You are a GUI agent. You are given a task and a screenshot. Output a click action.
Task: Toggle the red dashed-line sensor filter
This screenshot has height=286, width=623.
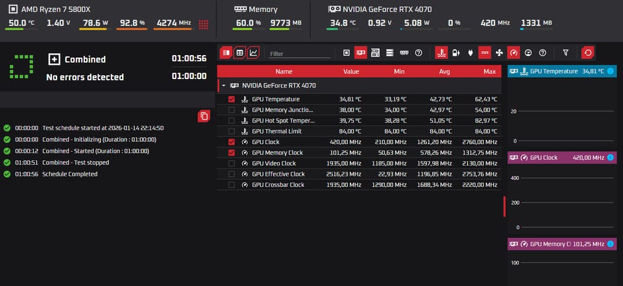pos(485,53)
